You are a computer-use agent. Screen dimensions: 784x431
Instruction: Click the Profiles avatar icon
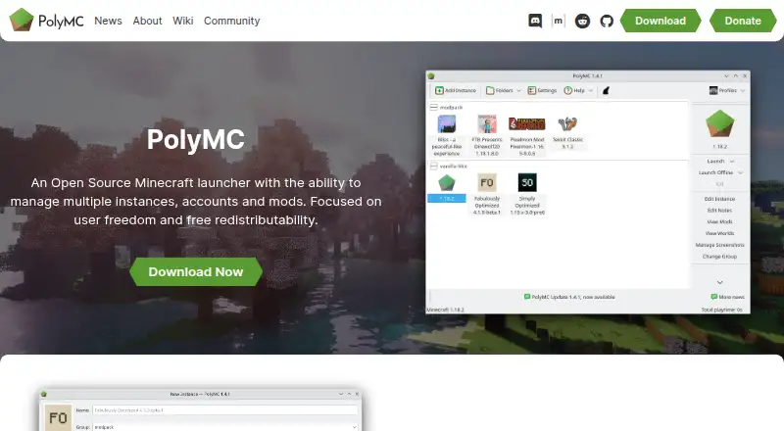[713, 90]
